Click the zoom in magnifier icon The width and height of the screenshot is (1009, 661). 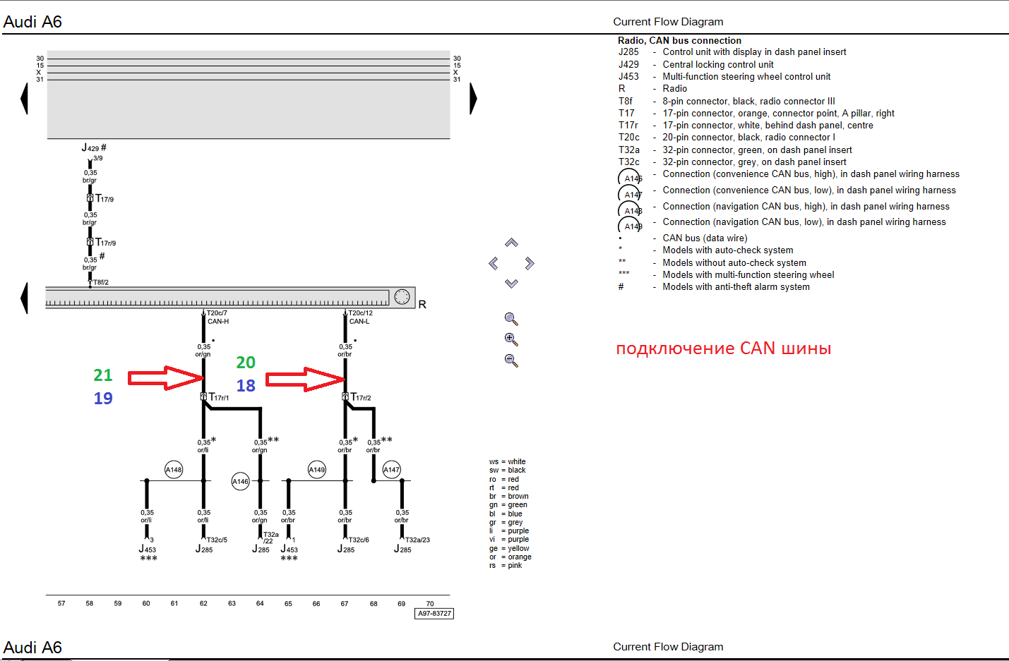(511, 339)
